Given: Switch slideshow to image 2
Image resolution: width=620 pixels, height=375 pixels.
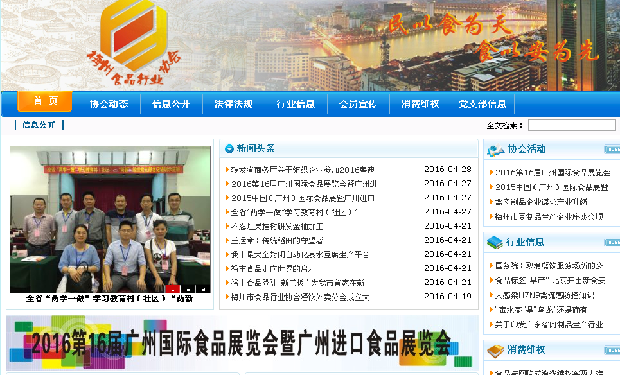Looking at the screenshot, I should 188,289.
